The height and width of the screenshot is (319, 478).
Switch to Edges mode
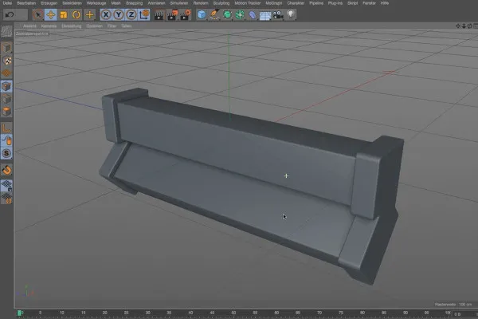click(6, 99)
